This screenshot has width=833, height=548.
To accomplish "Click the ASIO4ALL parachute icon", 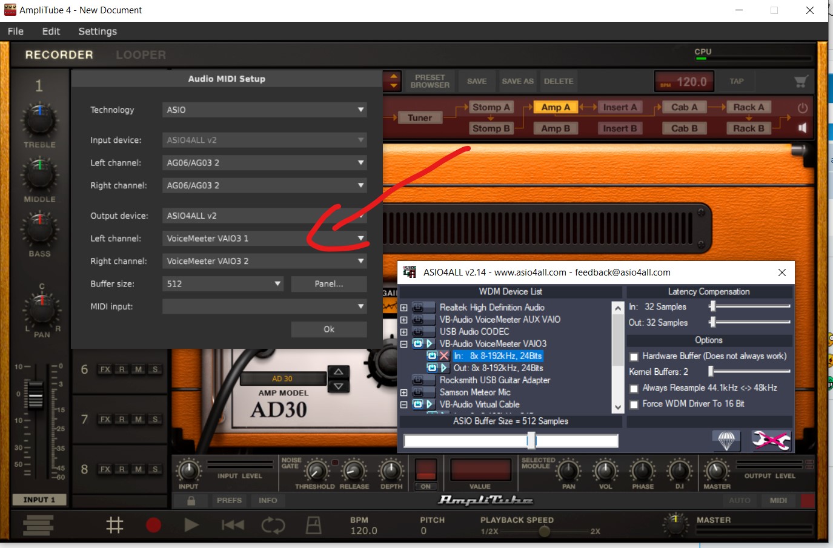I will 726,440.
